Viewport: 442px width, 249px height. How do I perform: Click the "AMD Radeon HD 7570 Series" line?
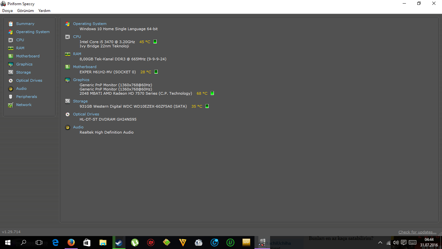(136, 93)
